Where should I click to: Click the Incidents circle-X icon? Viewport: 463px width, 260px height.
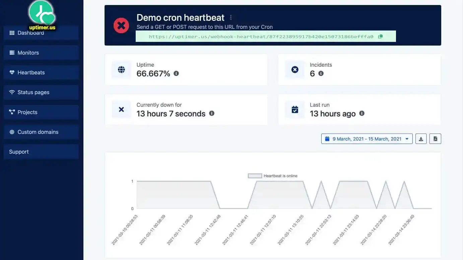pyautogui.click(x=295, y=69)
